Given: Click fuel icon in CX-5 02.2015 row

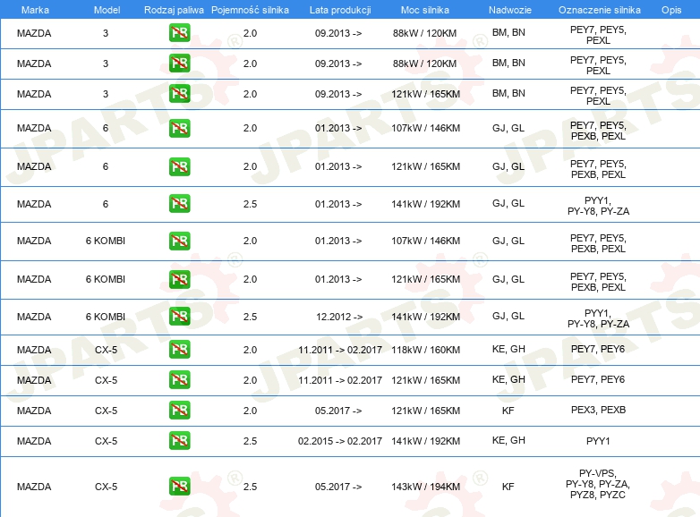Looking at the screenshot, I should pos(179,440).
